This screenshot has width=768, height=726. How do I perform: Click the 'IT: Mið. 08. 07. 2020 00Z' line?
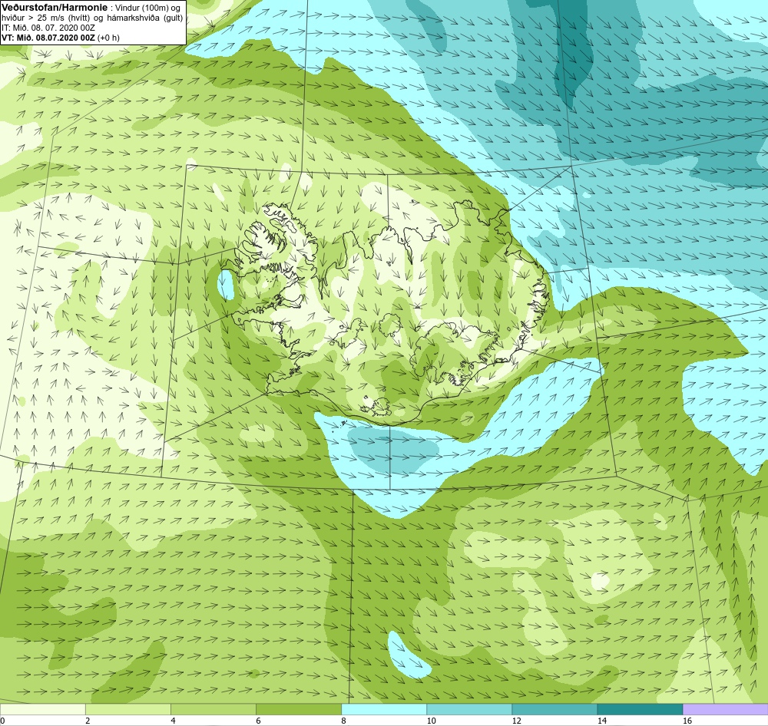point(48,28)
